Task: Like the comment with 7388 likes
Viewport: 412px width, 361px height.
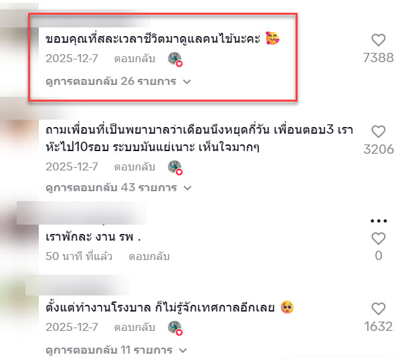Action: pos(378,40)
